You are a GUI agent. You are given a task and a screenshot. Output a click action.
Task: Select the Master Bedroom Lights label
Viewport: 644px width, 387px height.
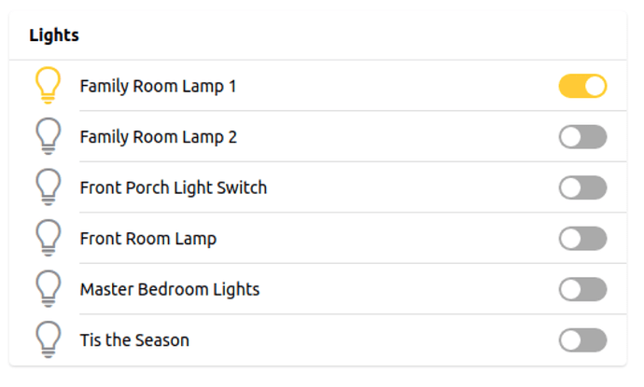click(x=170, y=290)
